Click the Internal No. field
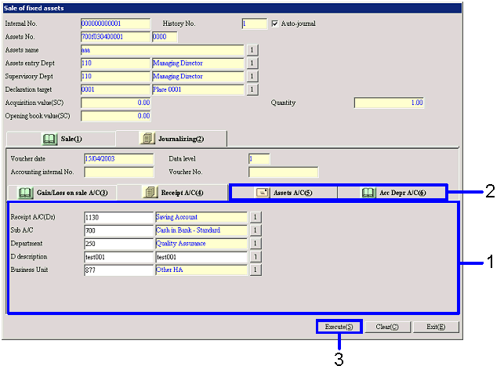 pos(116,24)
